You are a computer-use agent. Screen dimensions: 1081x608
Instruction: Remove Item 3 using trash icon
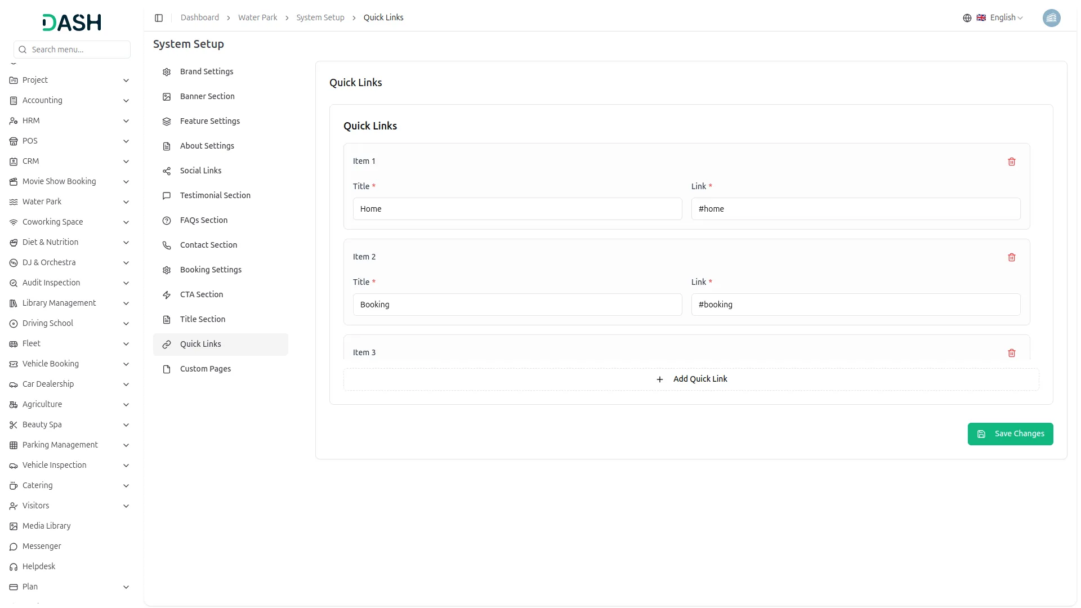[1011, 353]
